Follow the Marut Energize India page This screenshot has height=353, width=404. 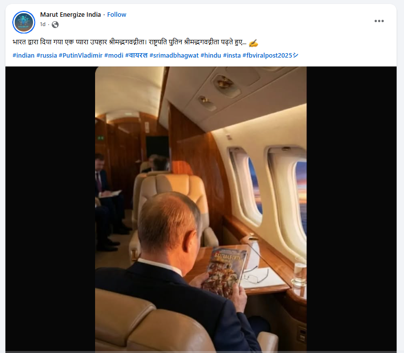coord(117,14)
